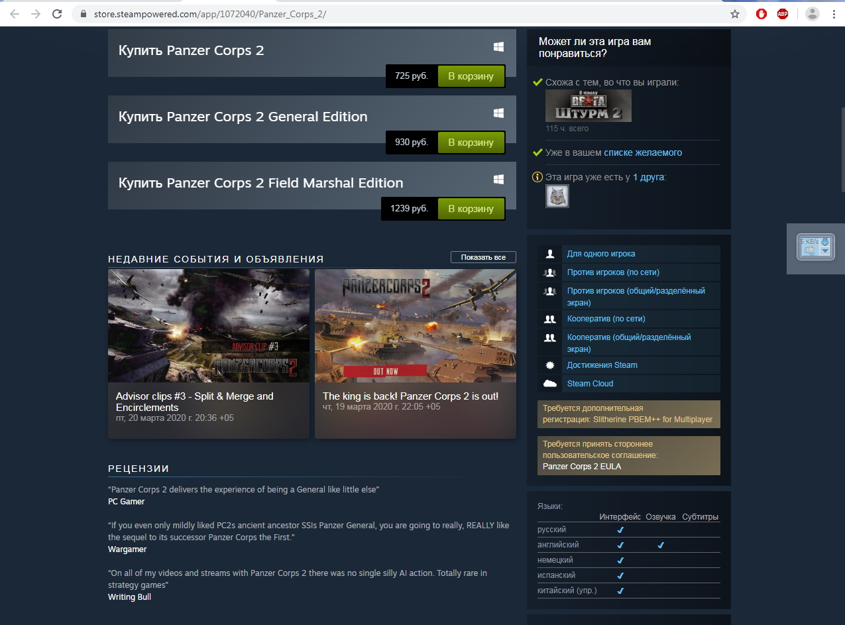Click the 'Wargamer' review source
Image resolution: width=845 pixels, height=625 pixels.
[x=127, y=549]
